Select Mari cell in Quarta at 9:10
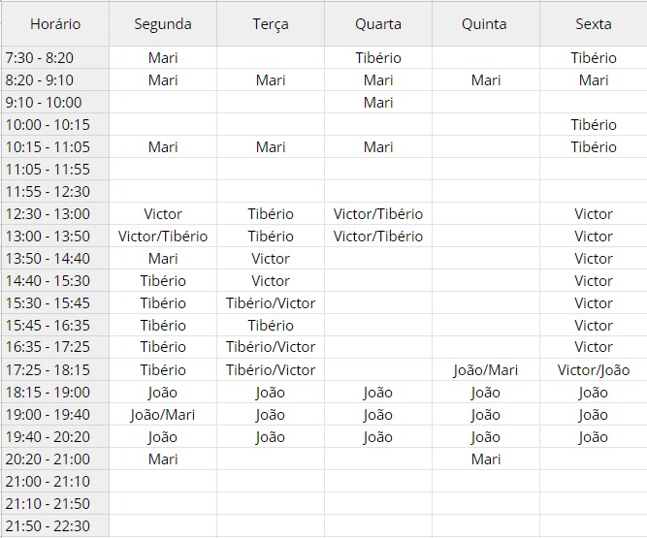The height and width of the screenshot is (538, 647). pyautogui.click(x=378, y=102)
